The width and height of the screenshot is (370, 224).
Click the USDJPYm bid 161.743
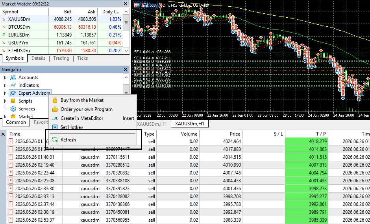pyautogui.click(x=64, y=42)
